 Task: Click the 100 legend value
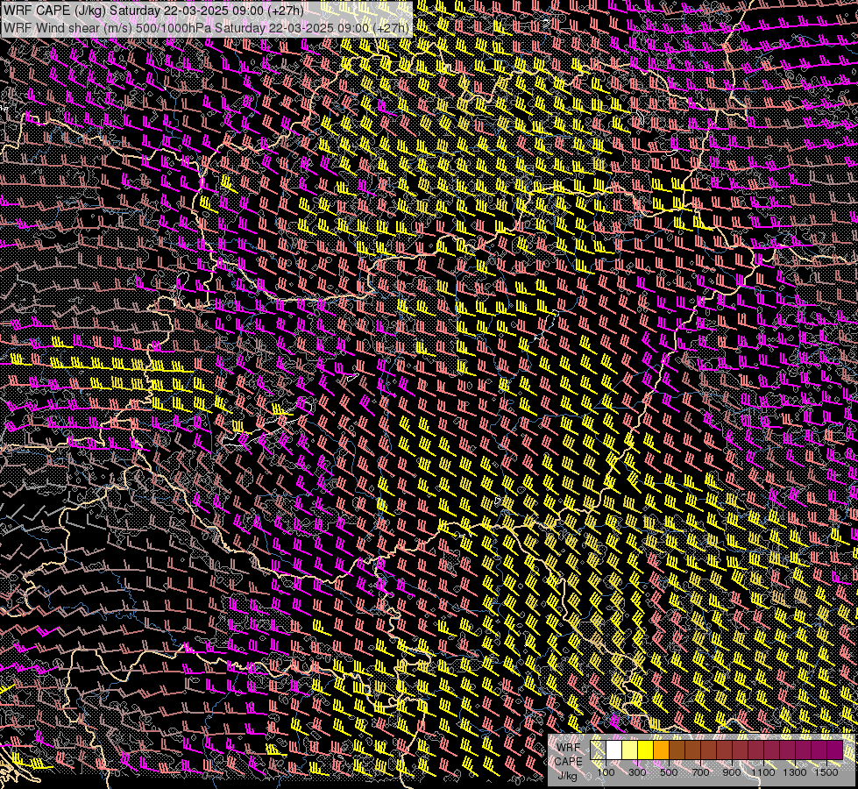(x=606, y=772)
